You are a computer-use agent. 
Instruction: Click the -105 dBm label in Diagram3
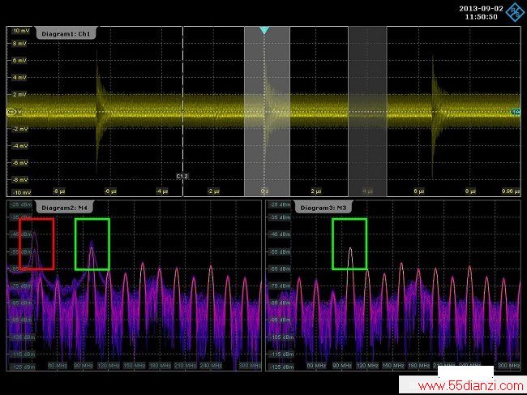[281, 337]
